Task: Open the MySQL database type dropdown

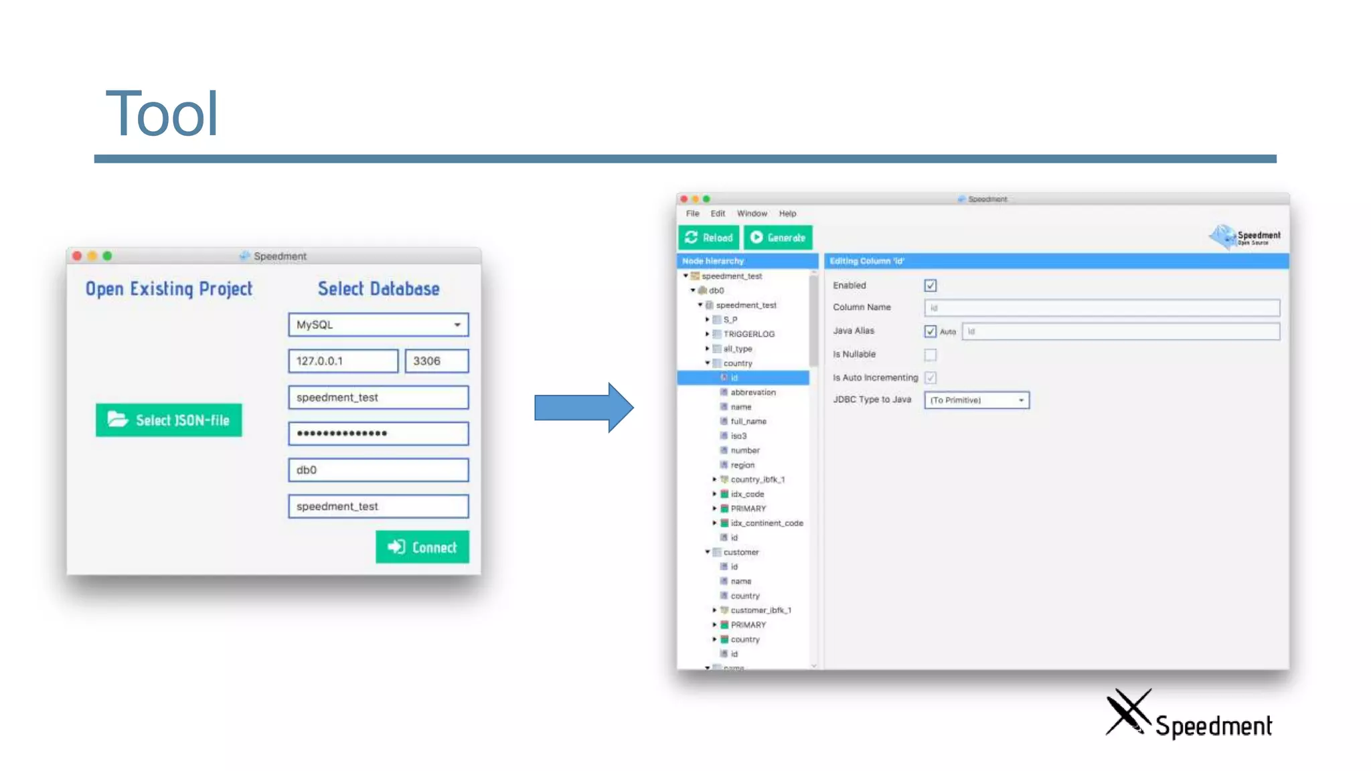Action: point(378,325)
